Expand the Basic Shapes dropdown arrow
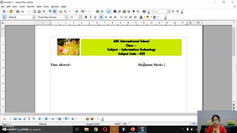Viewport: 237px width, 133px height. tap(43, 119)
